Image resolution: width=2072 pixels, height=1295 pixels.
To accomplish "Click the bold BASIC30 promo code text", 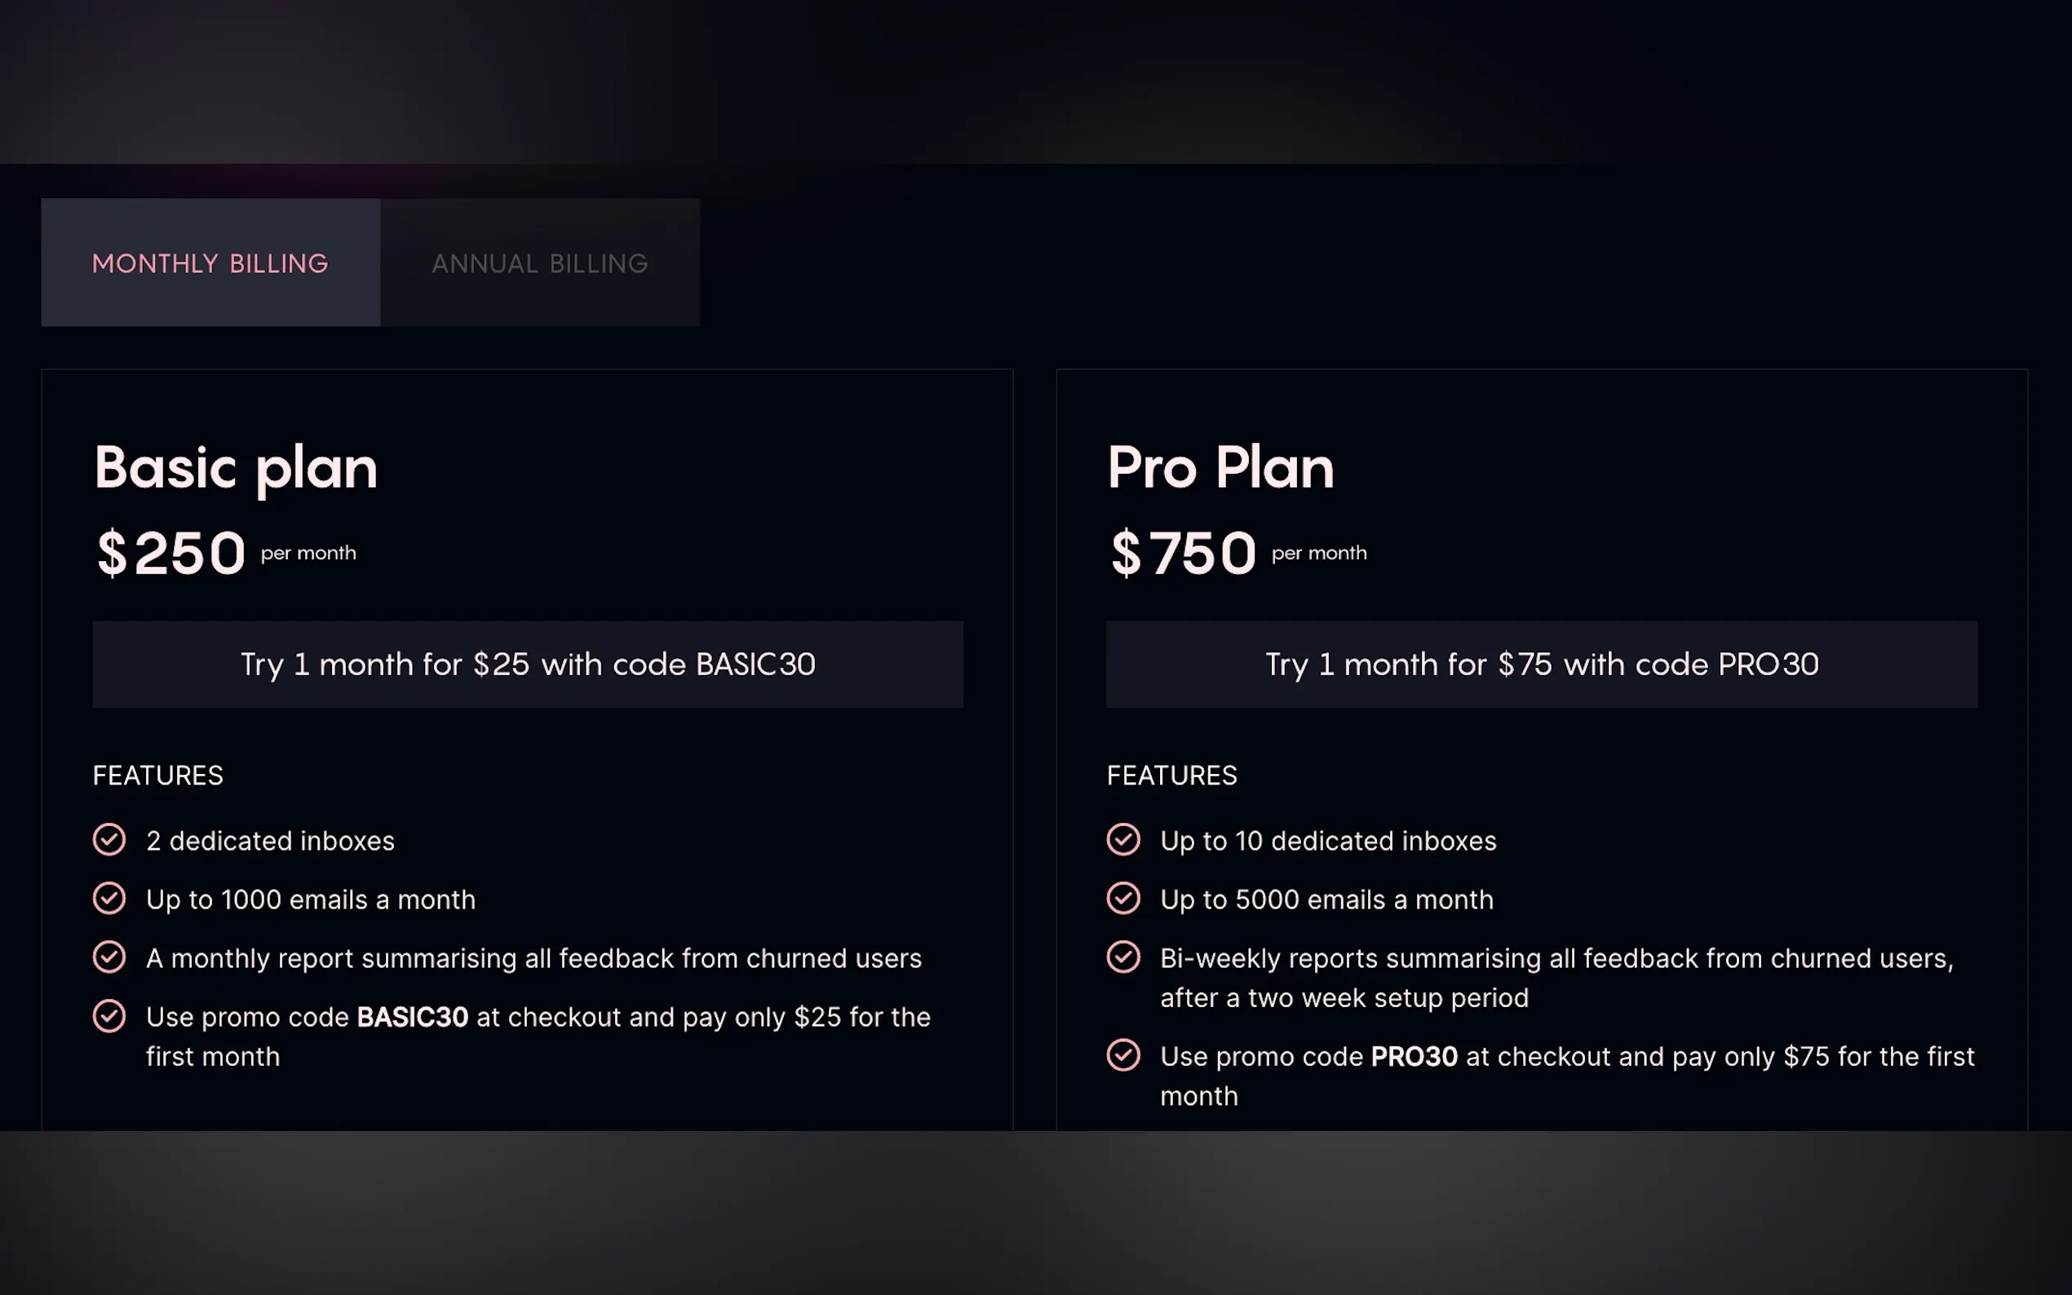I will tap(412, 1018).
